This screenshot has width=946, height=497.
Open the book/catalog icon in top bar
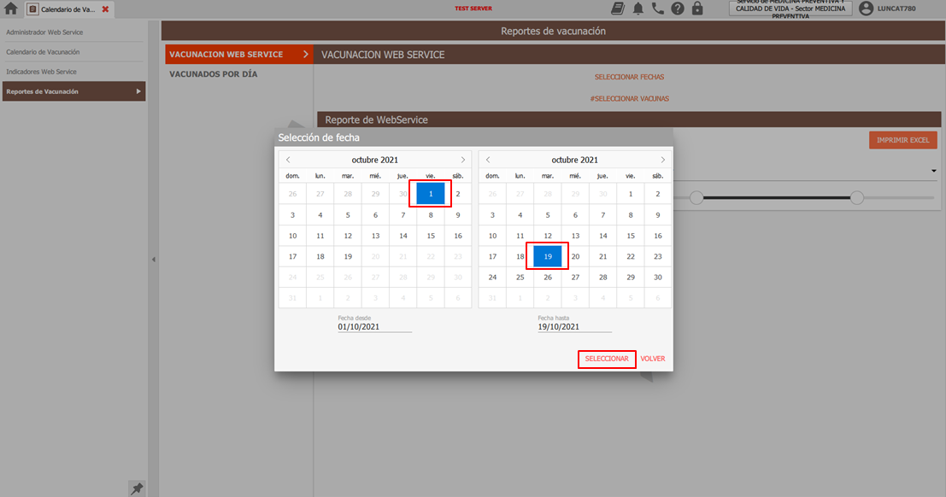(617, 9)
